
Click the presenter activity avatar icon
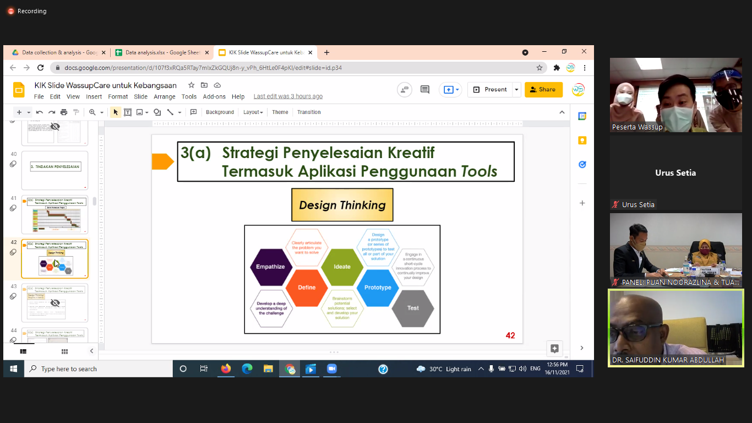pyautogui.click(x=405, y=89)
